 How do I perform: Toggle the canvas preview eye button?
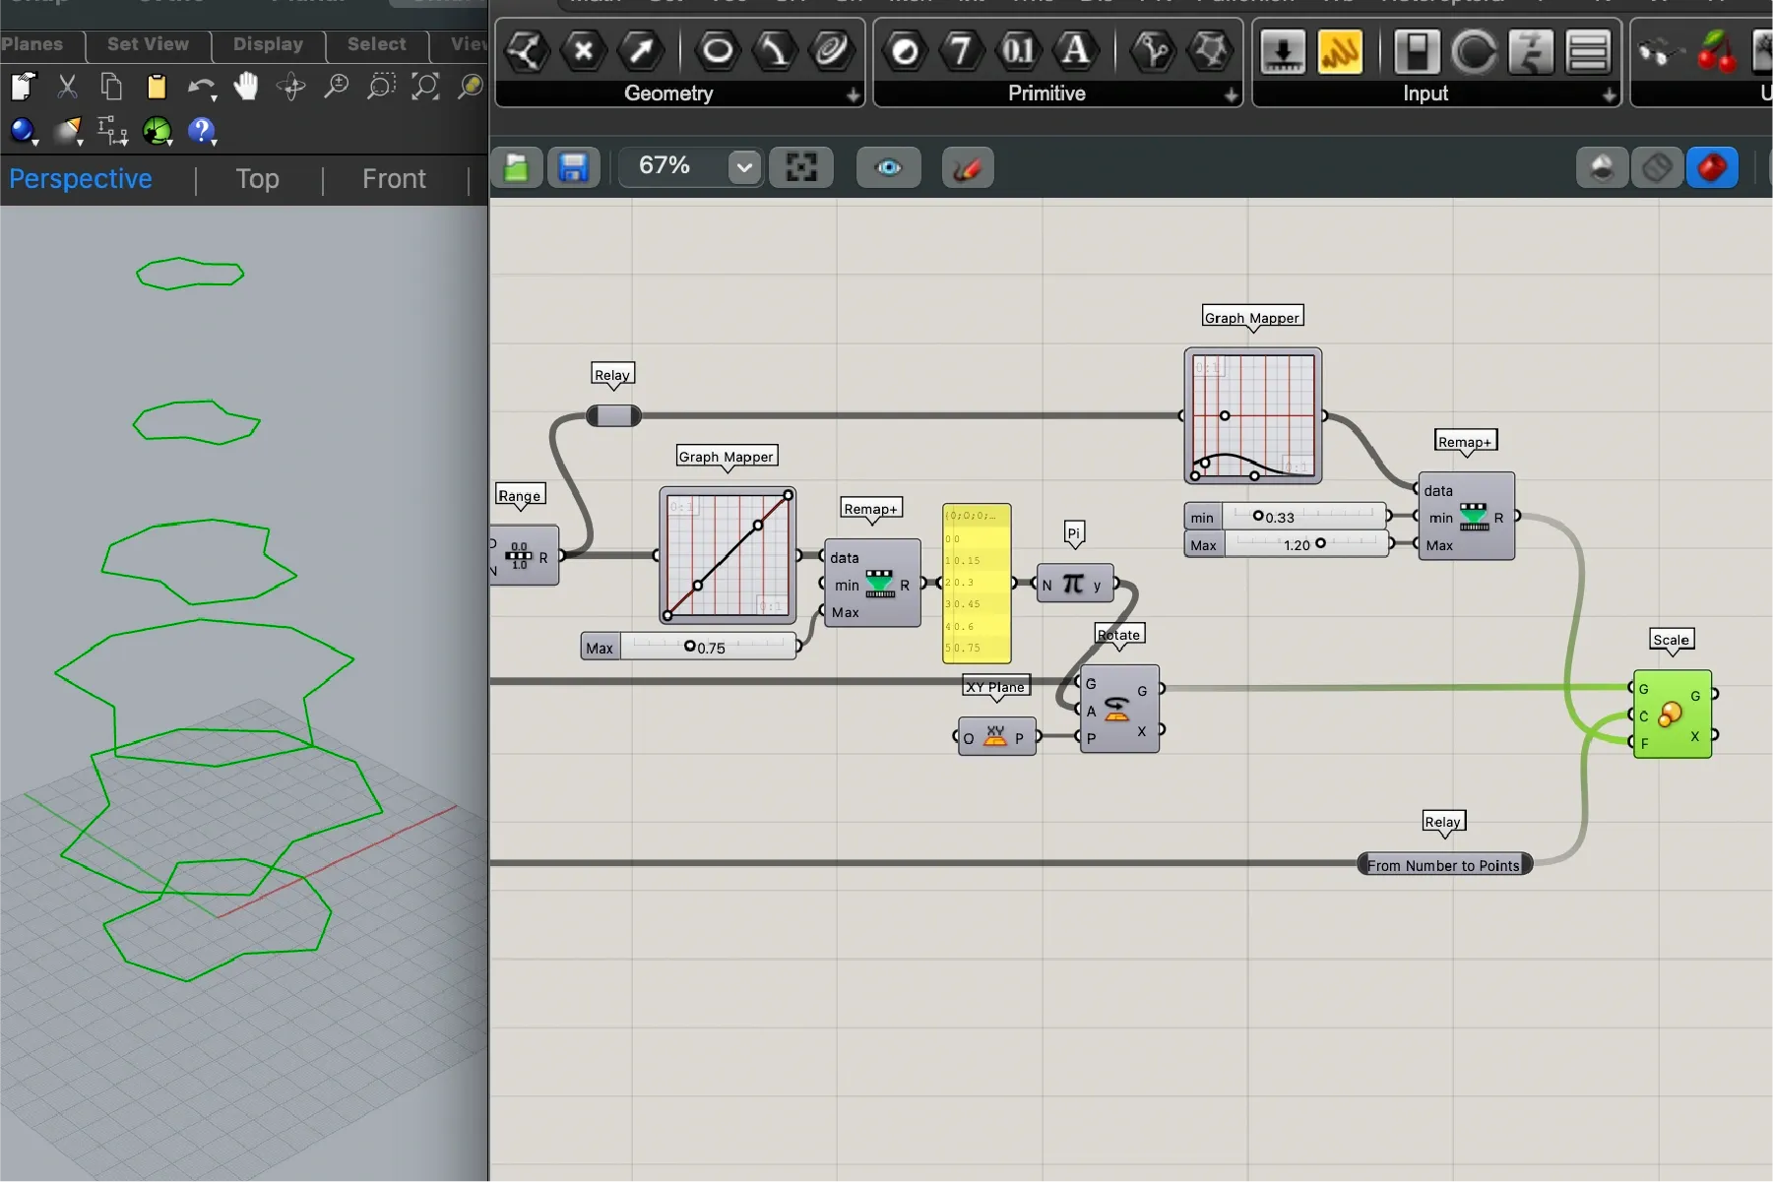coord(888,167)
